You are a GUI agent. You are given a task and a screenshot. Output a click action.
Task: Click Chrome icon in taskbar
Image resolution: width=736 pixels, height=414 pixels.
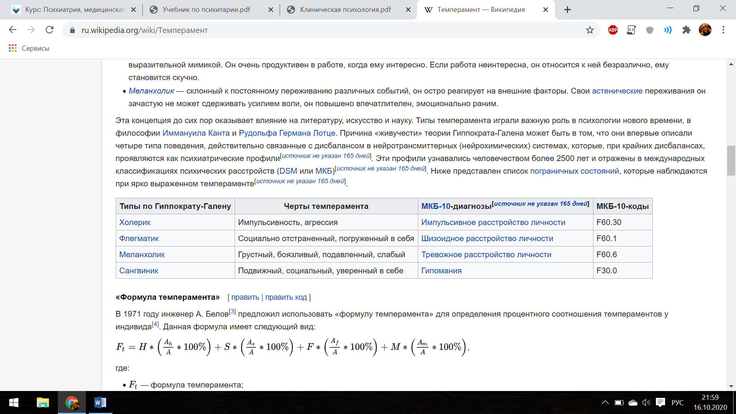coord(72,402)
